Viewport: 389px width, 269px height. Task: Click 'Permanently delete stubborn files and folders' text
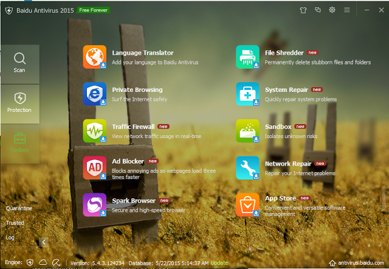pos(317,62)
